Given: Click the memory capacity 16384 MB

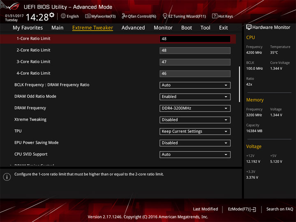Looking at the screenshot, I should [x=254, y=131].
